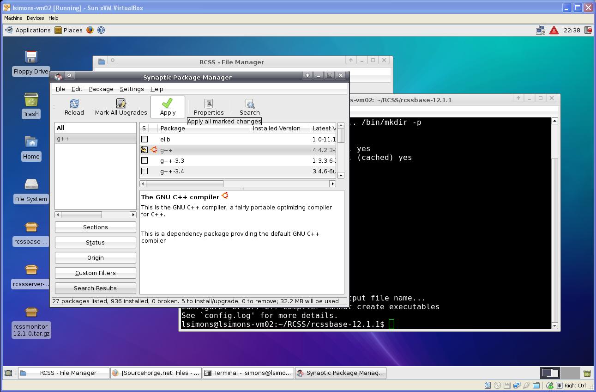The image size is (596, 392).
Task: Click the Origin filter button
Action: (95, 257)
